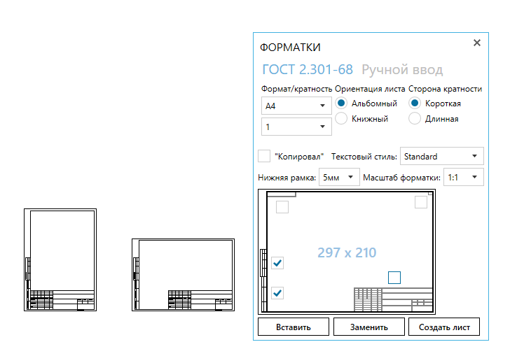Image resolution: width=510 pixels, height=363 pixels.
Task: Expand the Нижняя рамка 5мм dropdown
Action: (339, 178)
